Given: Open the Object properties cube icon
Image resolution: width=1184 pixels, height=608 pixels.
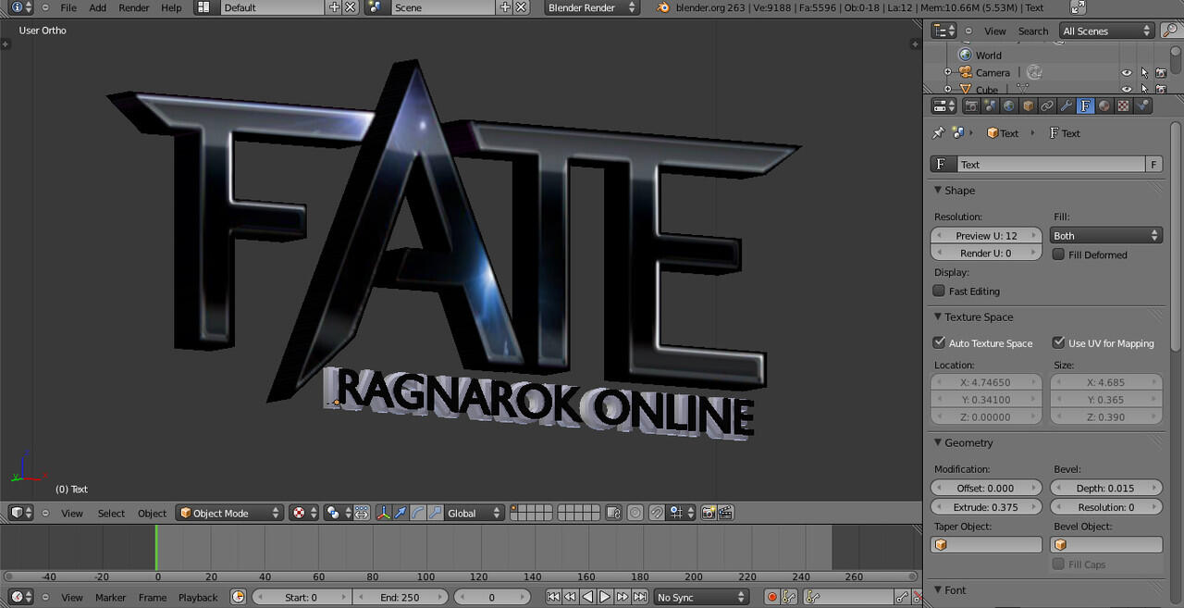Looking at the screenshot, I should (x=1028, y=105).
